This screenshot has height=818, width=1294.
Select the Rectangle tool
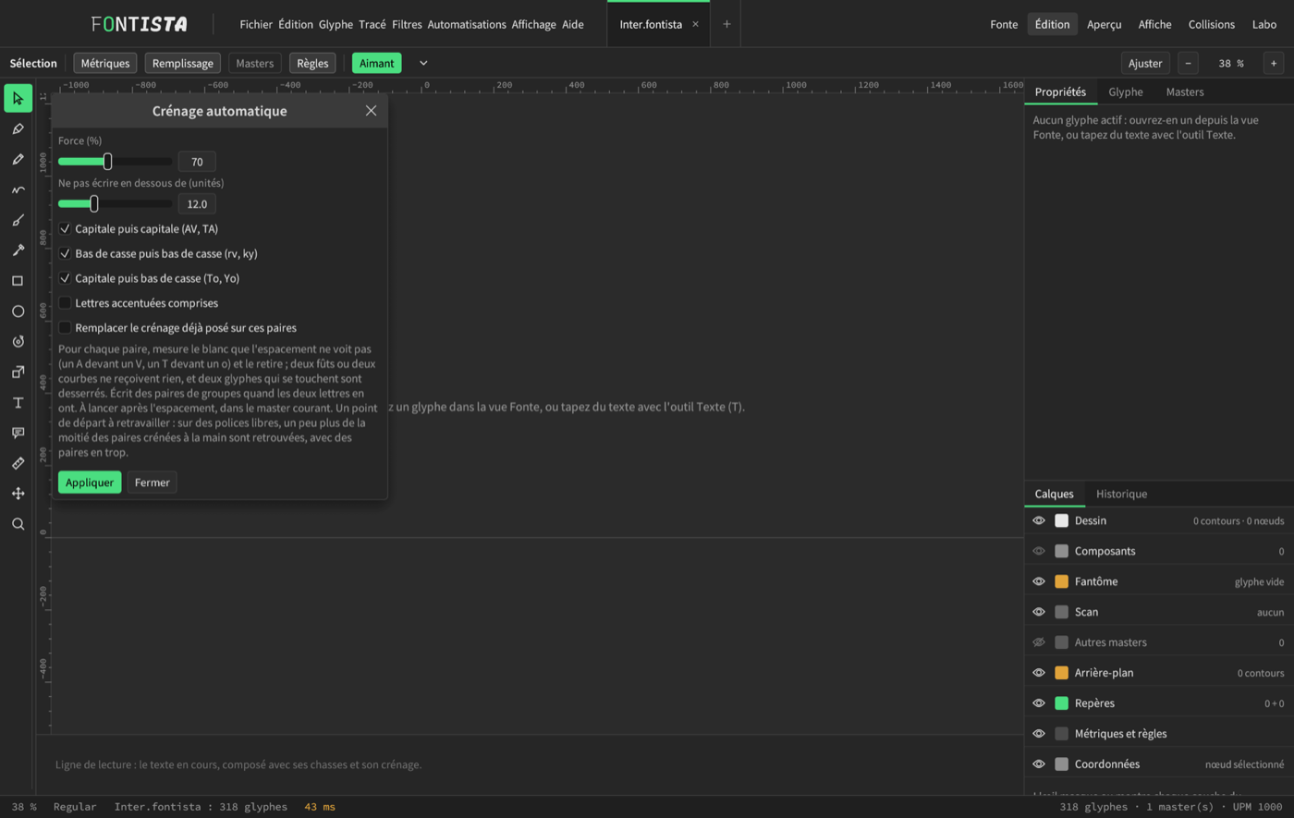[x=18, y=281]
